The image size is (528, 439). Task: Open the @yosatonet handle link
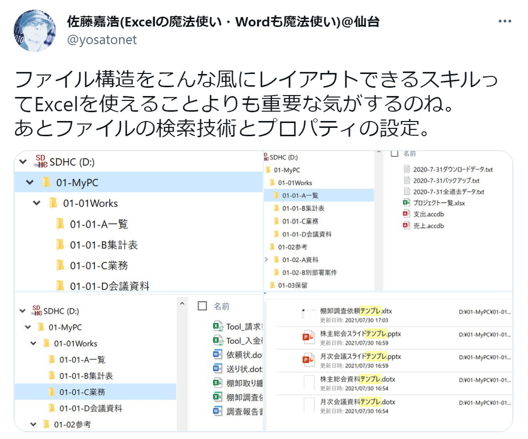point(102,40)
